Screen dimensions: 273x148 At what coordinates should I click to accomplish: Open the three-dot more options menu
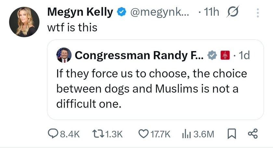[258, 13]
